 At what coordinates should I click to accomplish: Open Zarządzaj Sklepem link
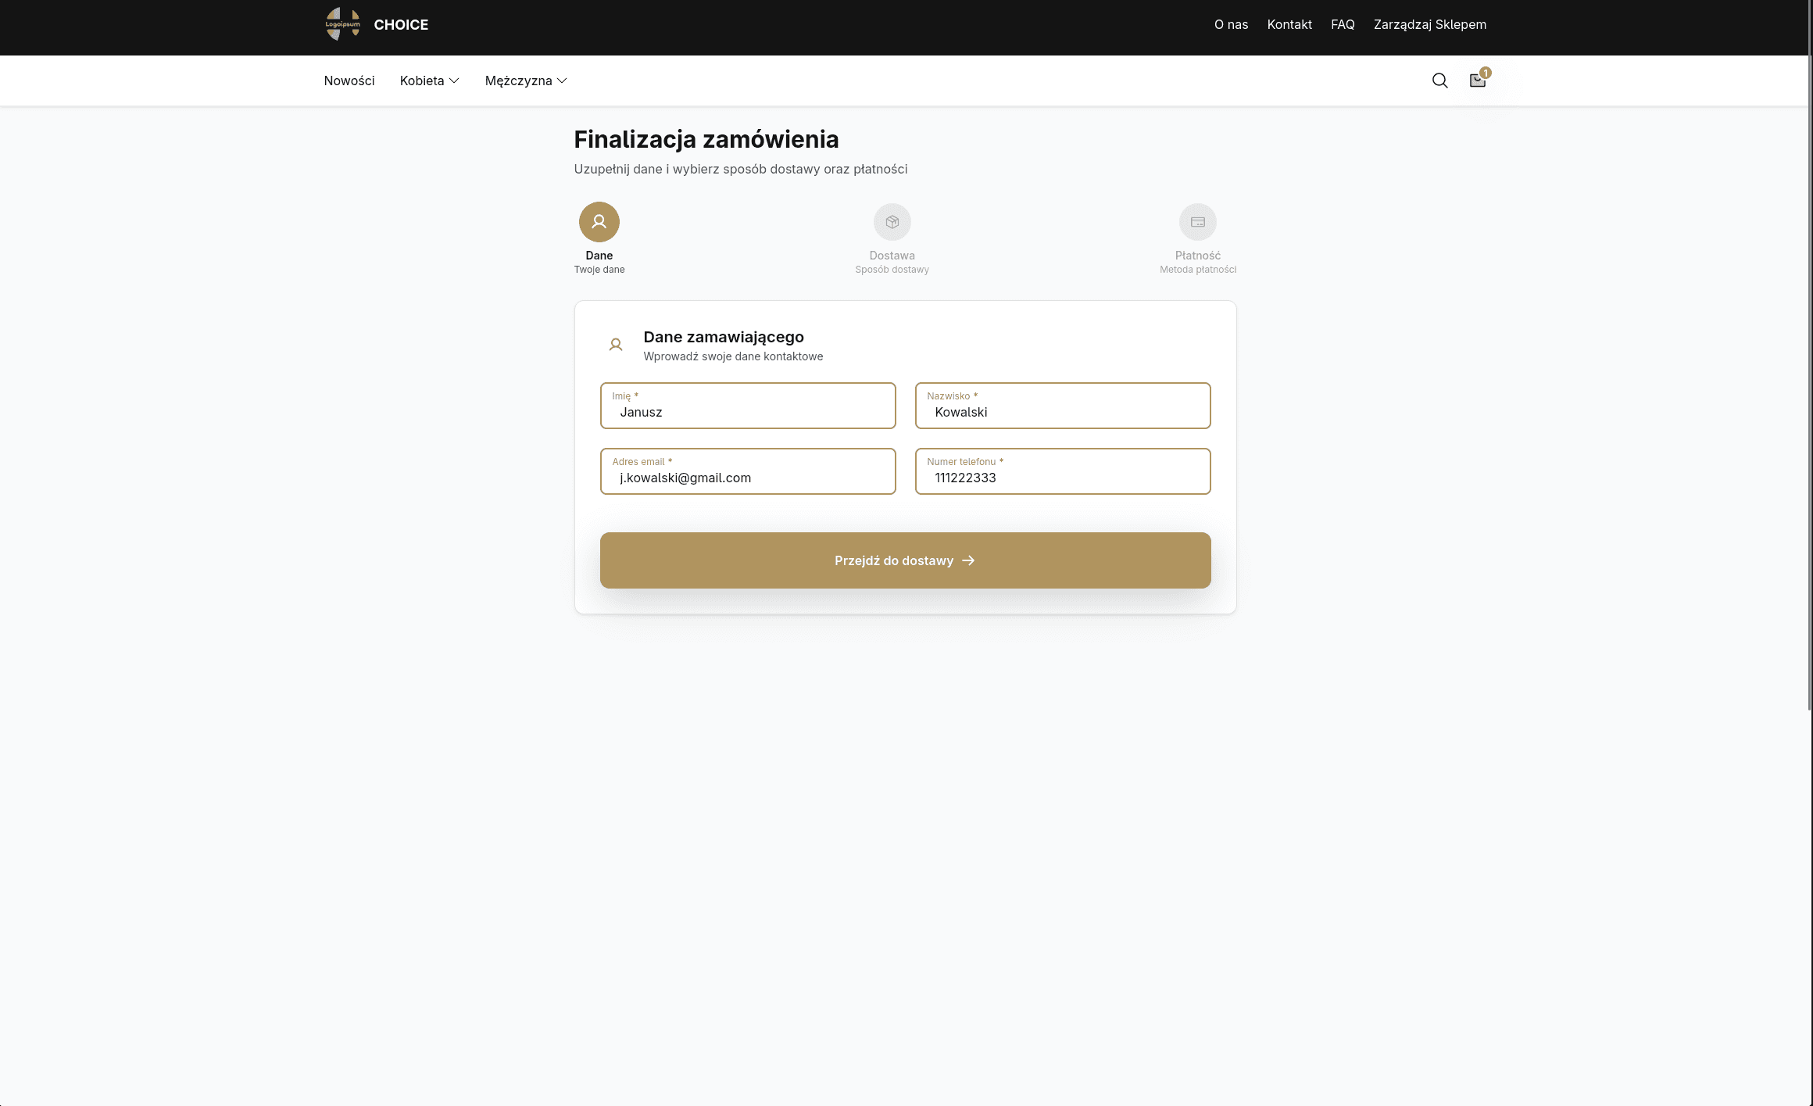tap(1430, 24)
